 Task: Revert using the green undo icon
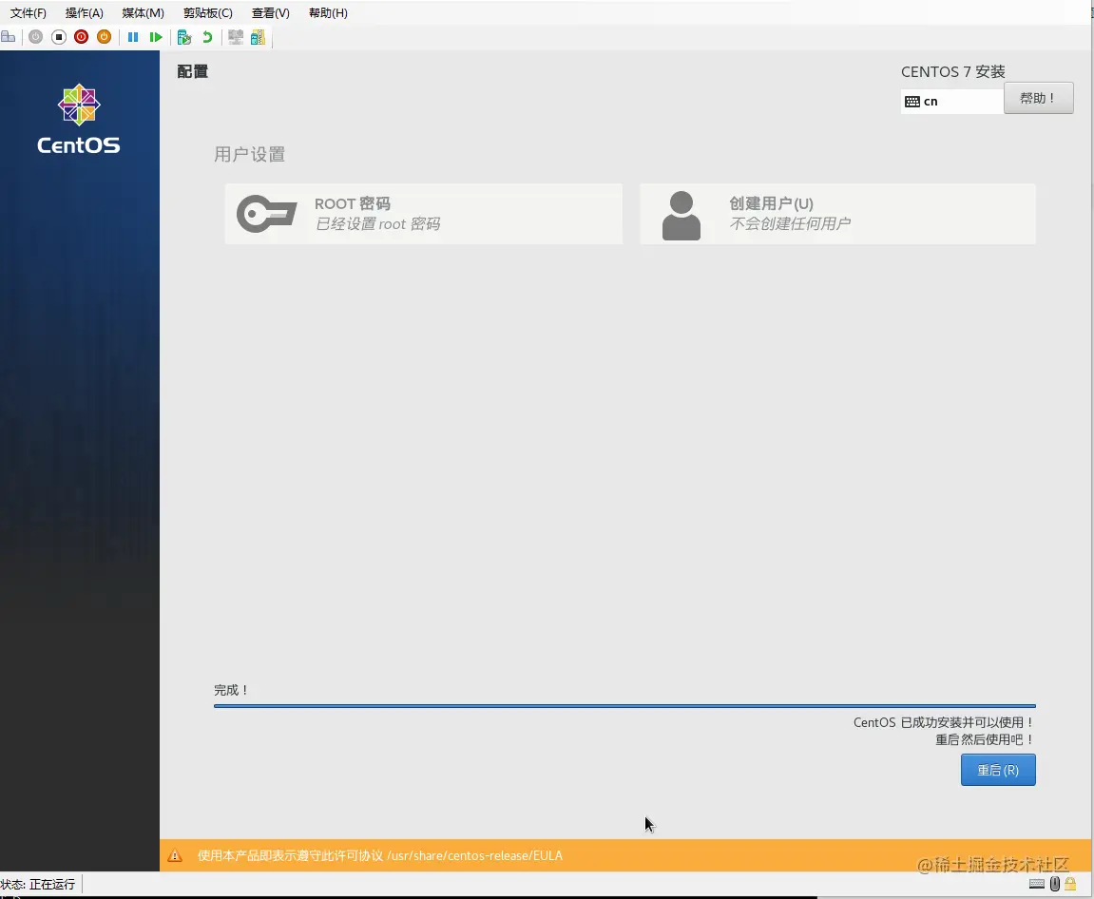coord(207,37)
